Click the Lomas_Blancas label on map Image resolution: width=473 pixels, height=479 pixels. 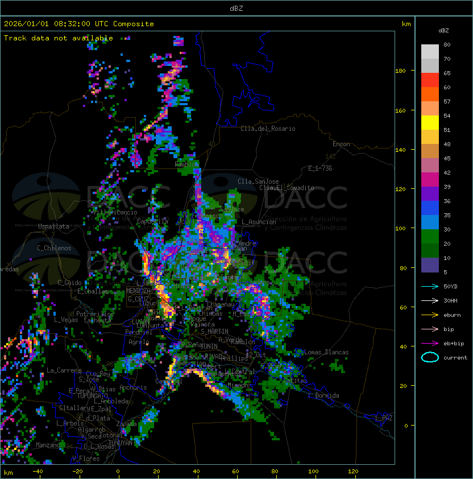[326, 352]
